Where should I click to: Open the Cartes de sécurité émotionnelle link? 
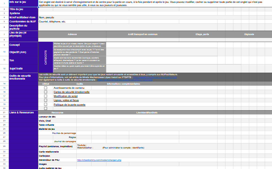point(72,92)
